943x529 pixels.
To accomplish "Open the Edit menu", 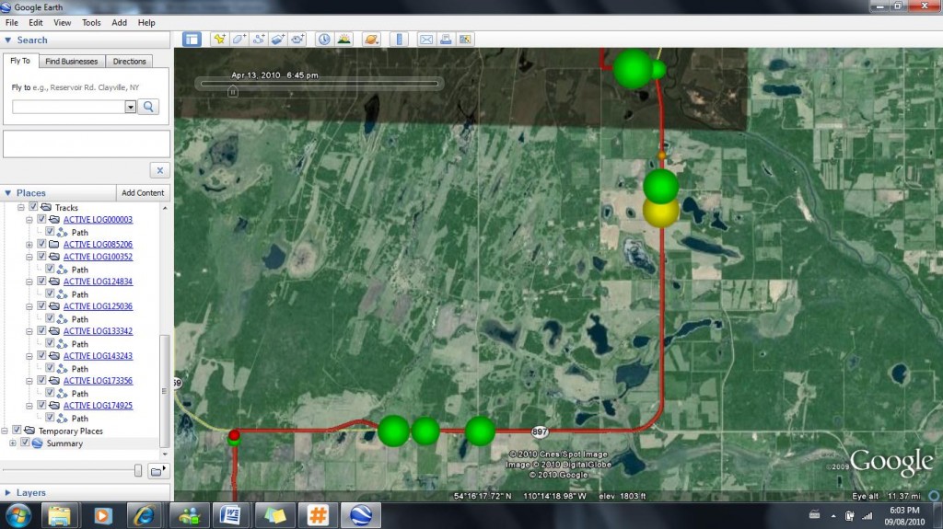I will pyautogui.click(x=36, y=23).
